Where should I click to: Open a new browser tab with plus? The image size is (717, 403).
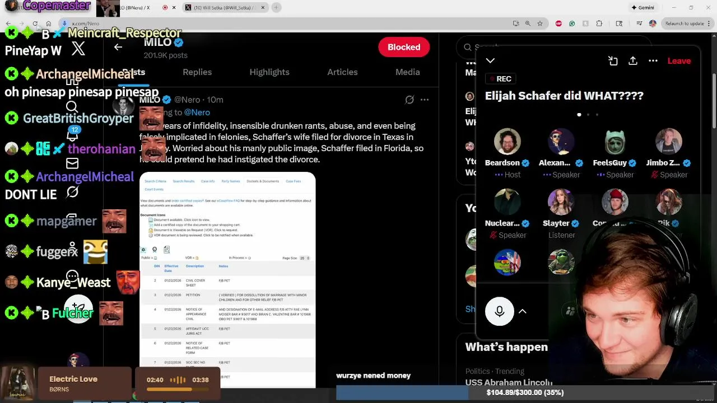tap(276, 7)
